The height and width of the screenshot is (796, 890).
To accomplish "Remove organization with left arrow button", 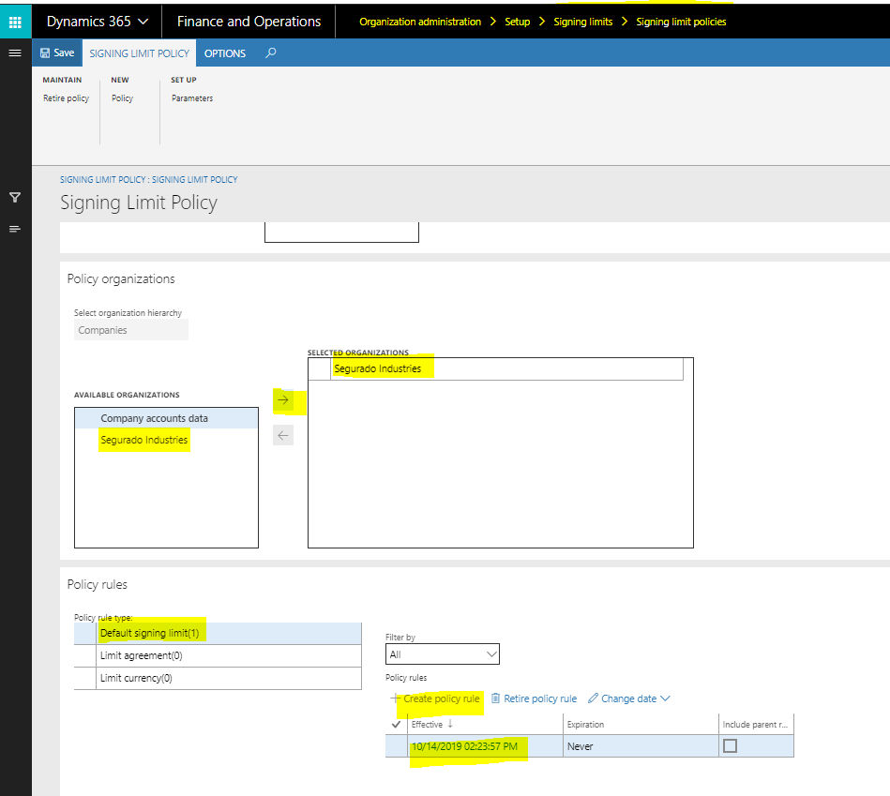I will [283, 435].
